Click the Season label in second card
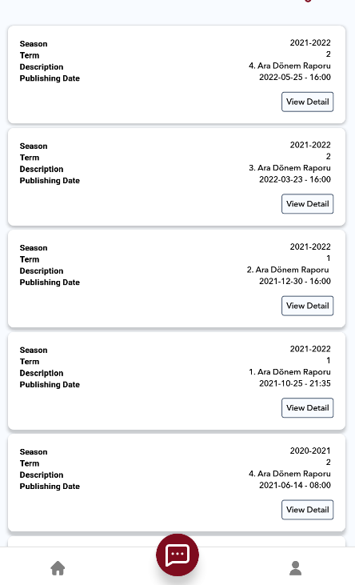The image size is (355, 585). pyautogui.click(x=34, y=146)
